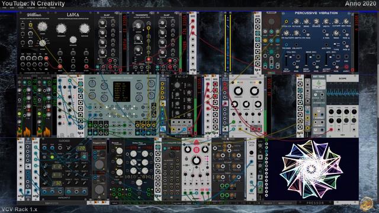Open the Help menu
Image resolution: width=379 pixels, height=213 pixels.
pos(53,8)
